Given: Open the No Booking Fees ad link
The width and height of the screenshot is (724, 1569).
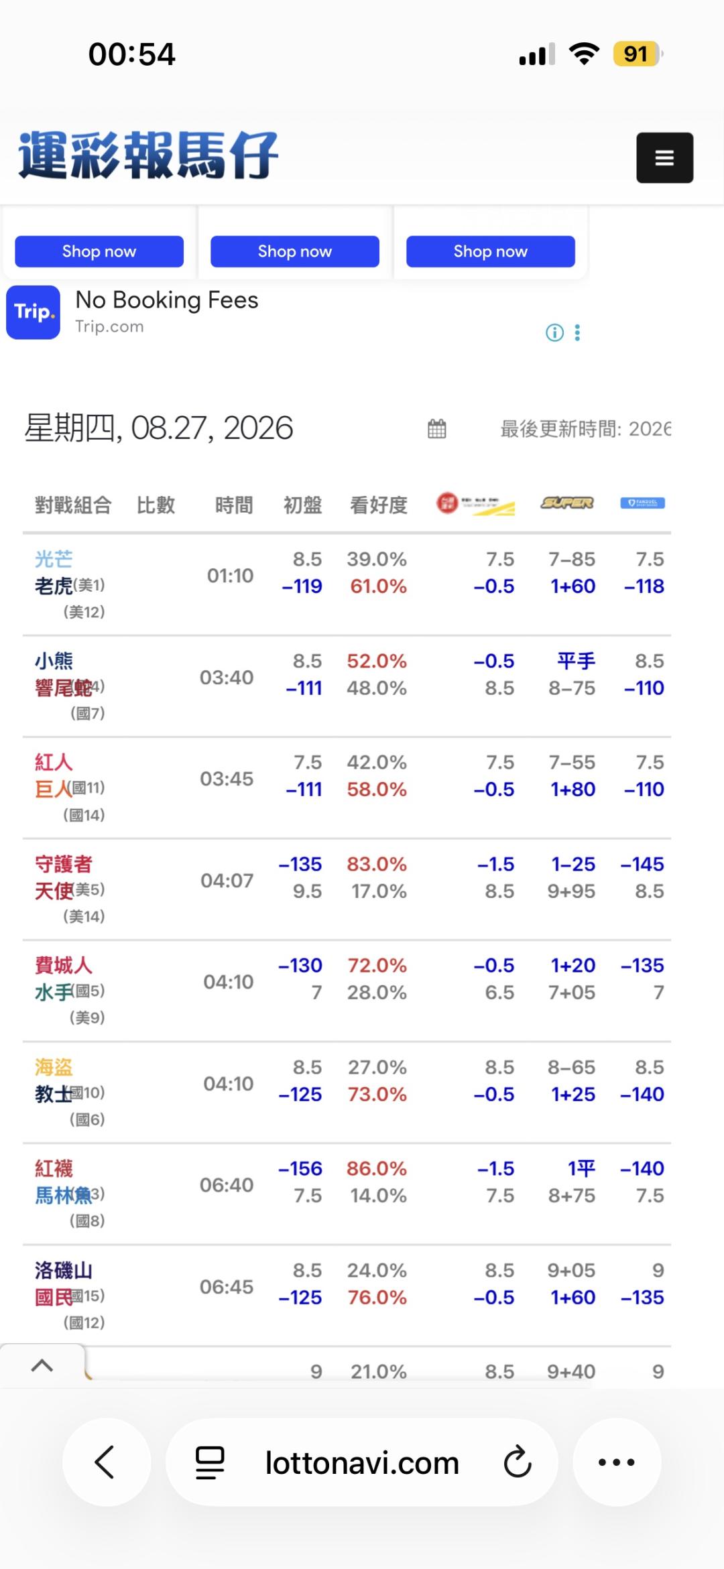Looking at the screenshot, I should tap(167, 300).
